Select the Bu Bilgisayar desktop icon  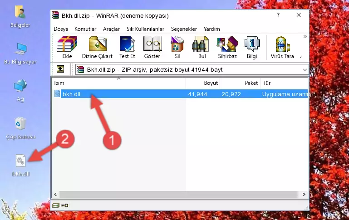[21, 49]
